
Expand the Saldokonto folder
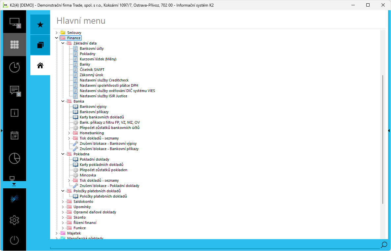tap(63, 202)
